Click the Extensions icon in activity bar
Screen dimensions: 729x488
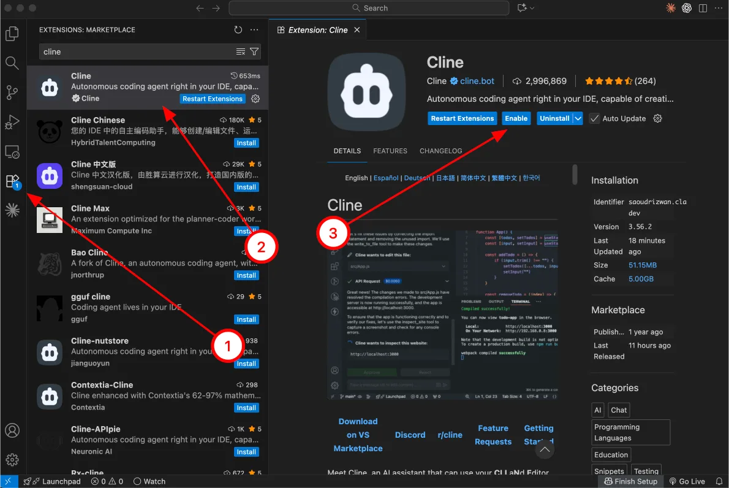[x=12, y=181]
